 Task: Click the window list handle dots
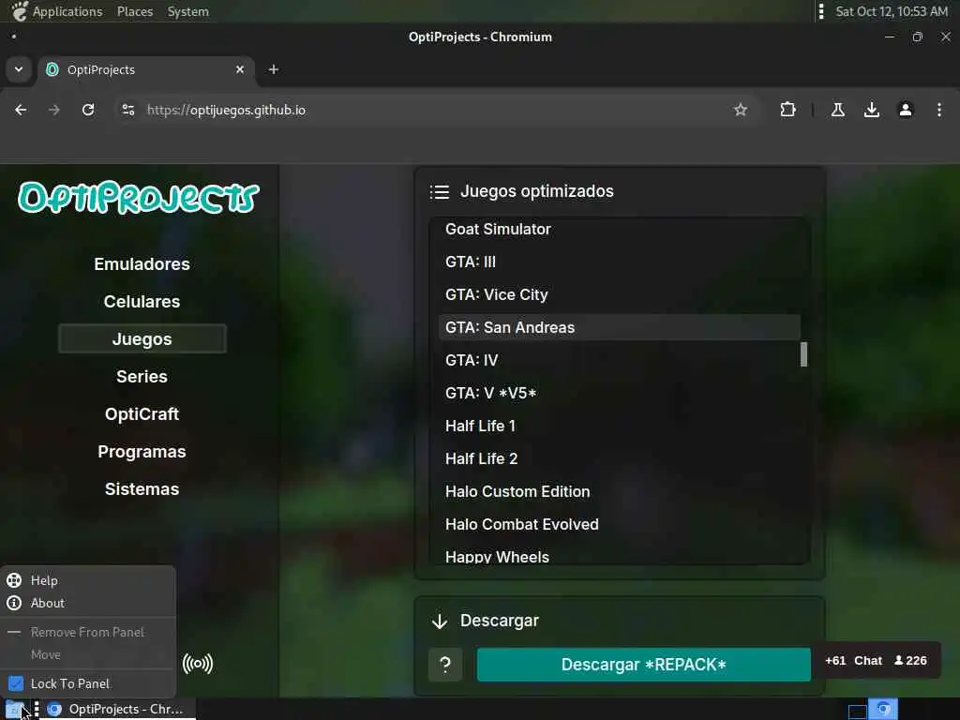coord(37,709)
